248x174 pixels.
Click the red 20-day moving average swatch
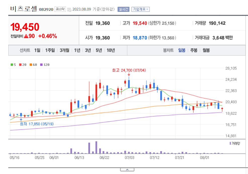pyautogui.click(x=20, y=65)
